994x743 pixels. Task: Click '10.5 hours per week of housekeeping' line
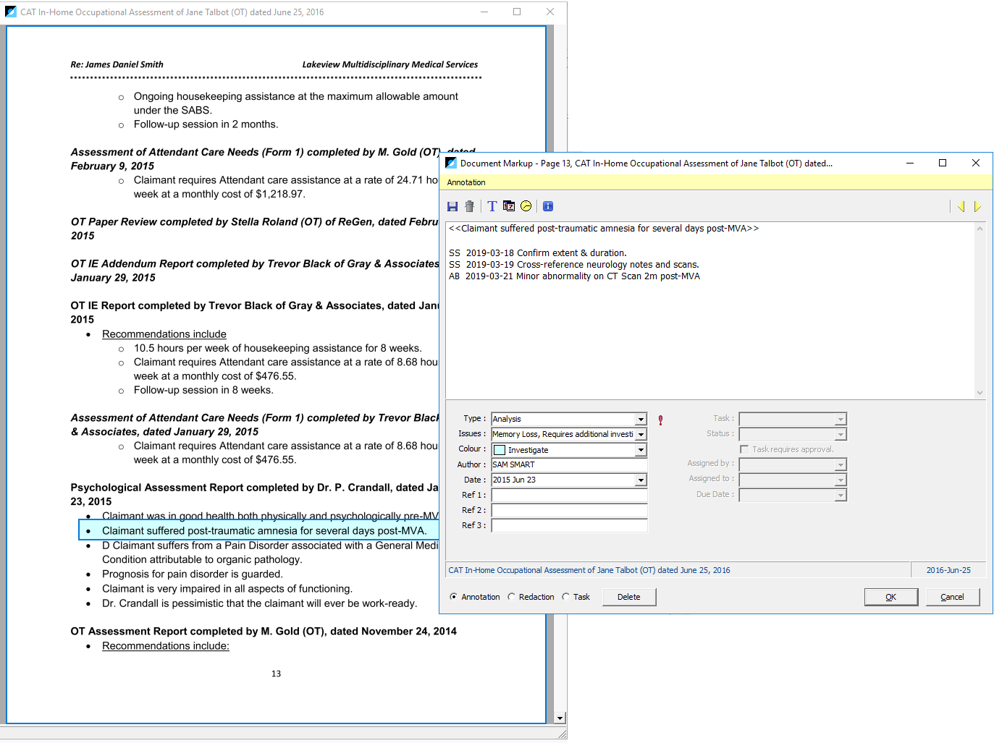(278, 348)
